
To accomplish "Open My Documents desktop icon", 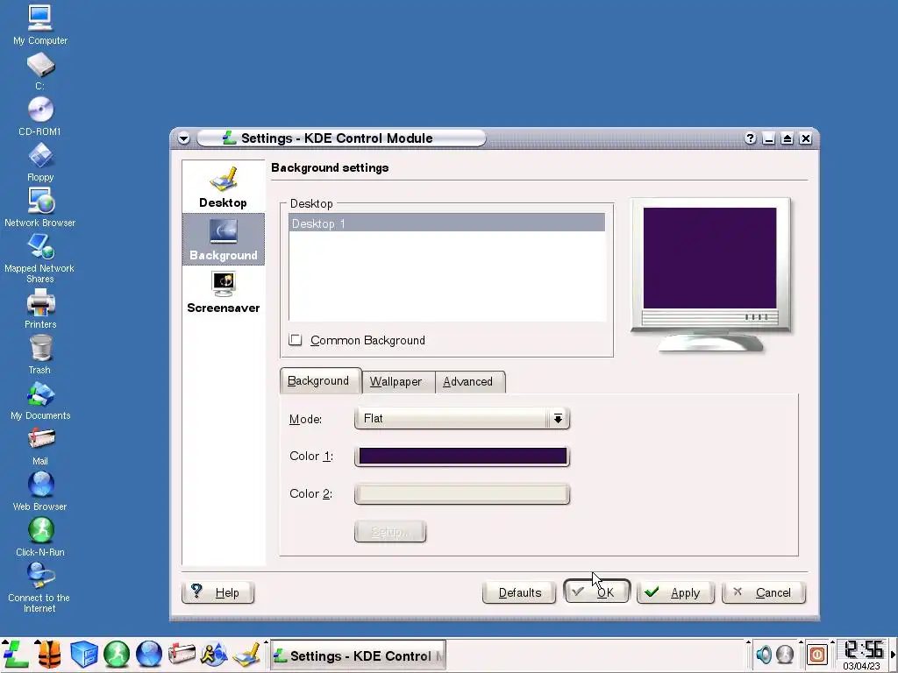I will [40, 400].
